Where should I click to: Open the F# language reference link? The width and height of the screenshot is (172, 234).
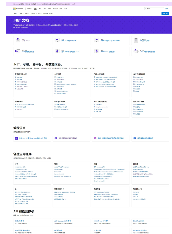click(x=97, y=230)
